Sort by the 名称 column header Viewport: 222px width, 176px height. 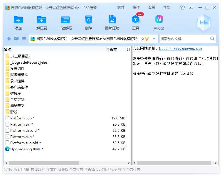pyautogui.click(x=7, y=49)
